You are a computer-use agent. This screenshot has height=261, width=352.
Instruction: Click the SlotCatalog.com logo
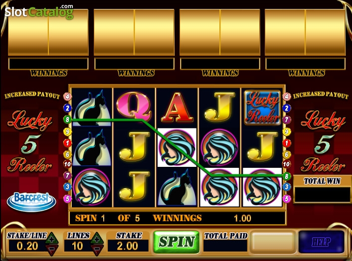tap(39, 11)
